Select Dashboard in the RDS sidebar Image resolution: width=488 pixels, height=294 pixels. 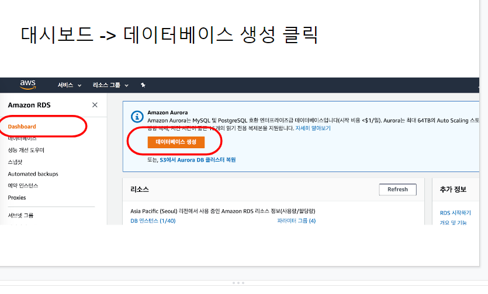pyautogui.click(x=22, y=127)
